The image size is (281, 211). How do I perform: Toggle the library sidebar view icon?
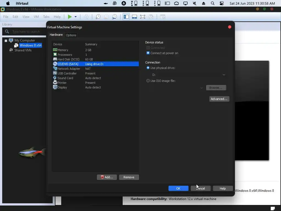point(126,17)
